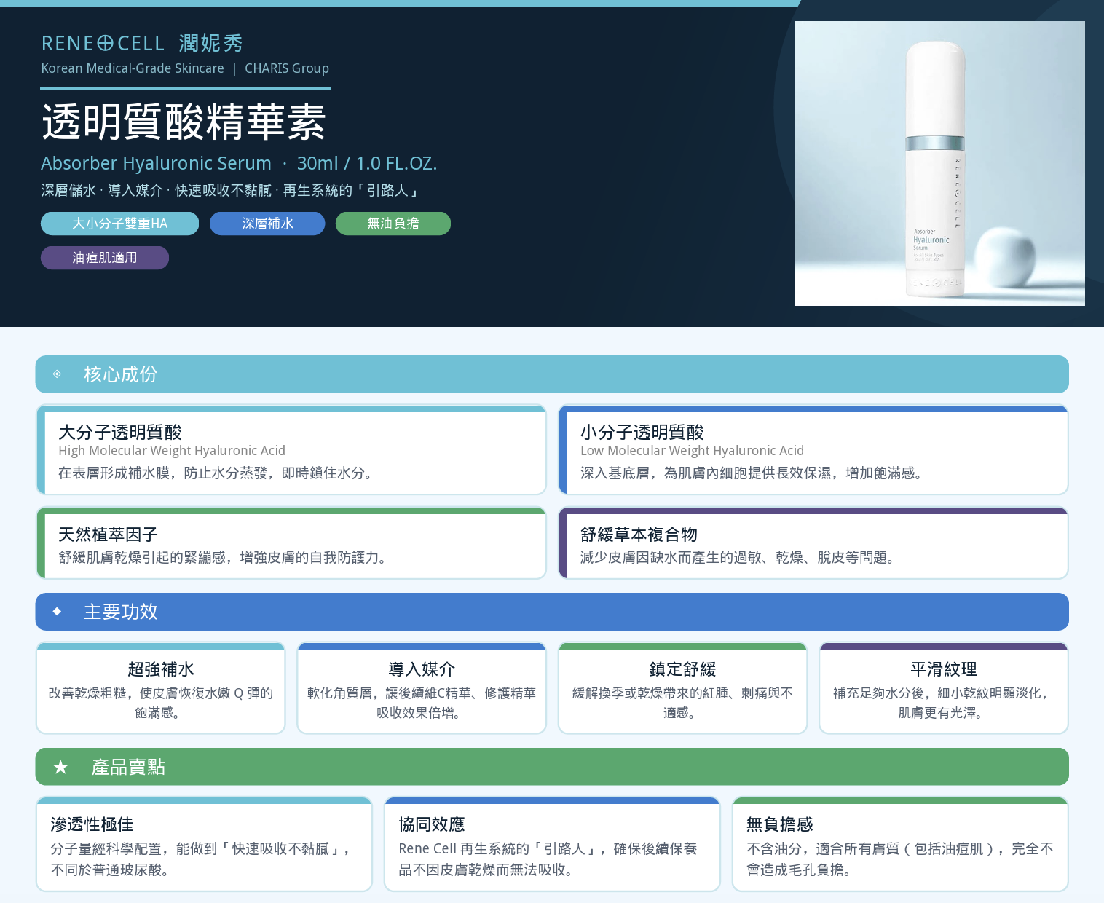
Task: Open the 協同效應 selling point card
Action: (x=552, y=845)
